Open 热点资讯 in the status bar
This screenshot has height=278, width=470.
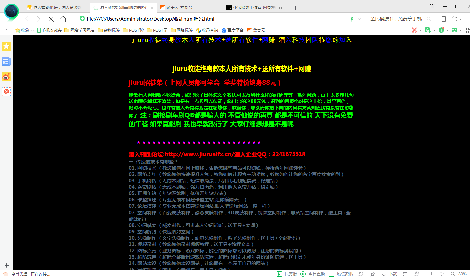point(341,274)
